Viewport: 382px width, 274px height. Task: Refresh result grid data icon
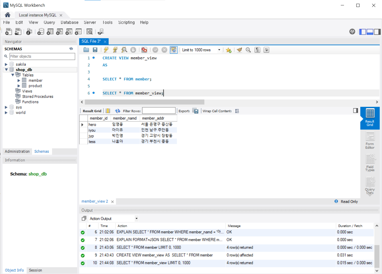click(118, 111)
